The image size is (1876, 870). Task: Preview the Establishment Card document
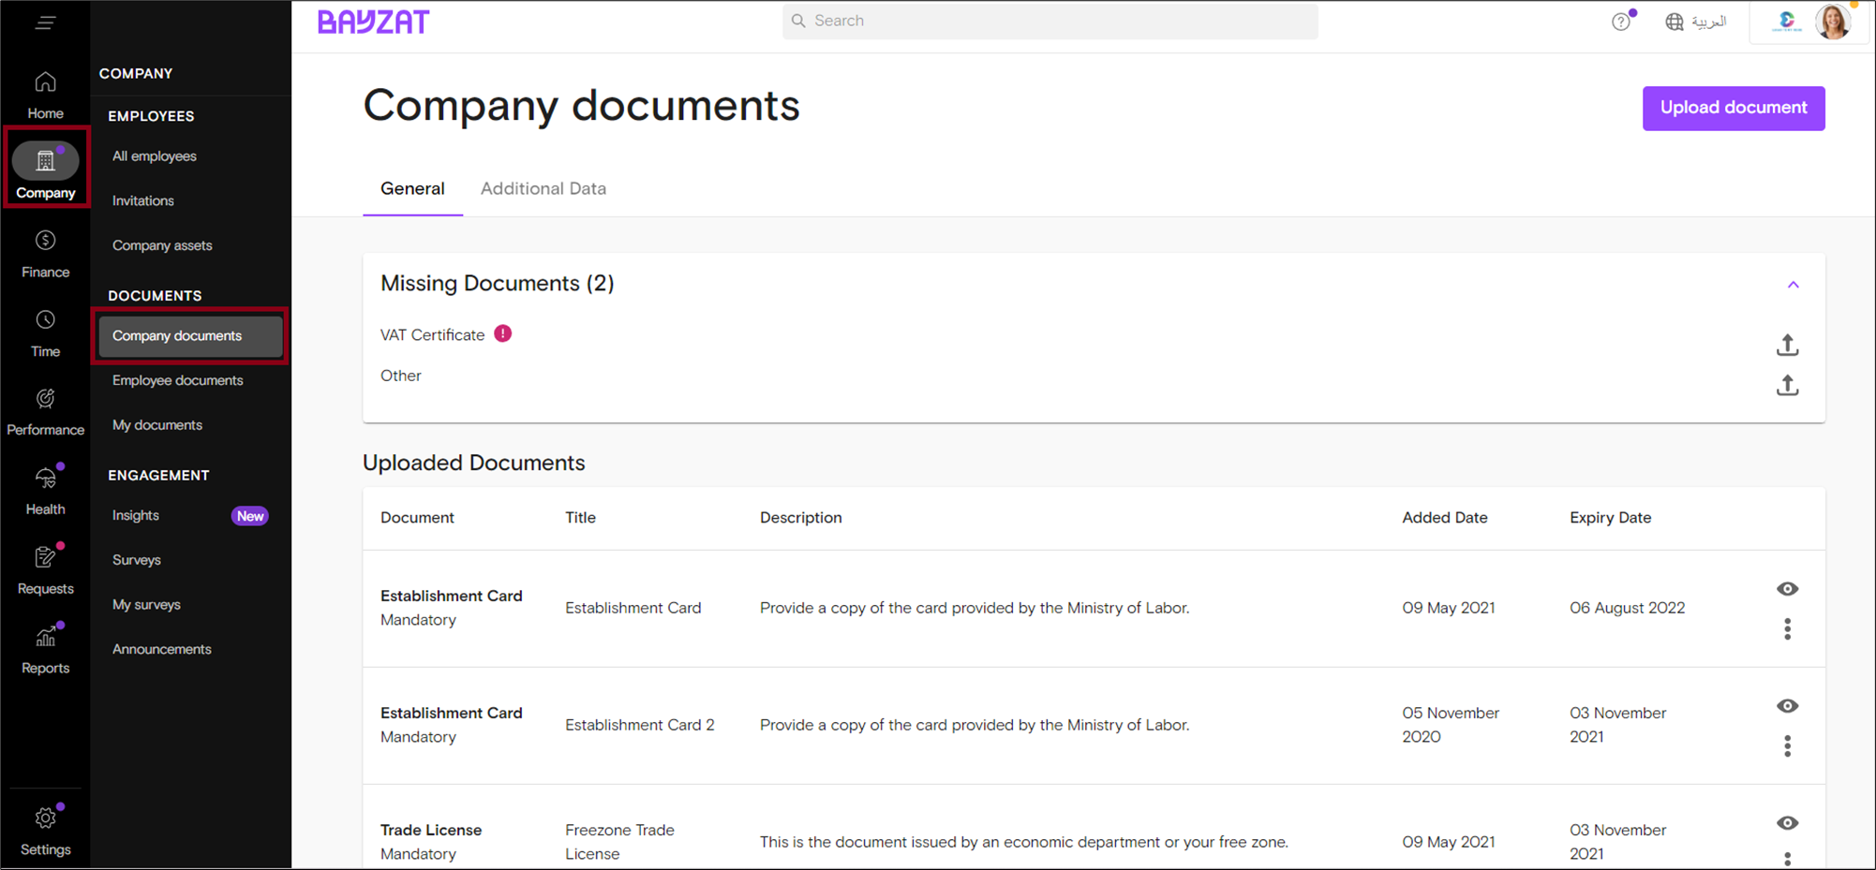tap(1787, 589)
